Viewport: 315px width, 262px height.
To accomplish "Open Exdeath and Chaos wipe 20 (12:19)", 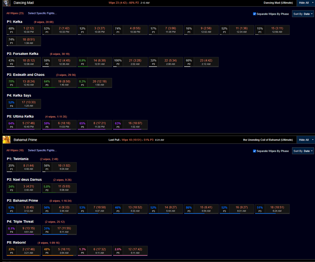I will pos(95,83).
